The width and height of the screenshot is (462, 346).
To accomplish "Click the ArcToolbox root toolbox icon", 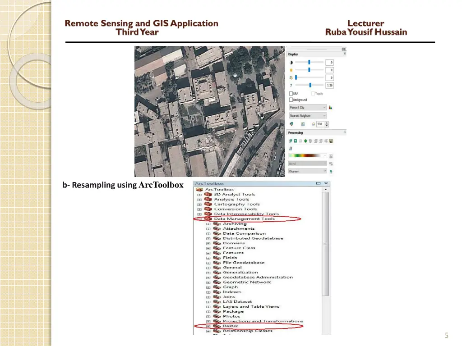I will point(199,190).
